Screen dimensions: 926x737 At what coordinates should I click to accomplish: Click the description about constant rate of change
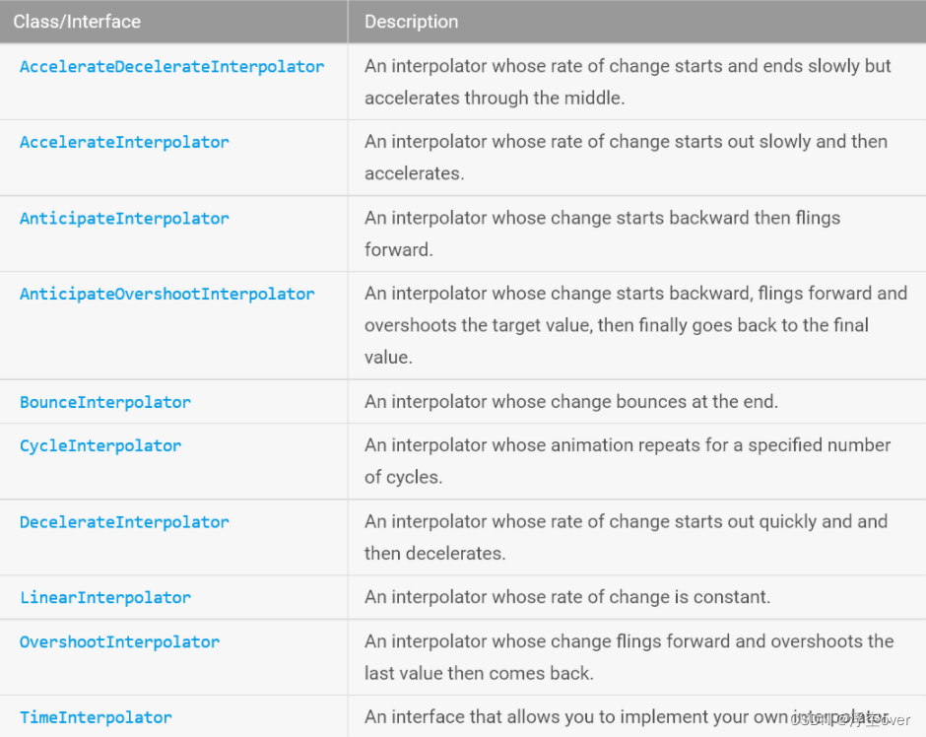[567, 597]
